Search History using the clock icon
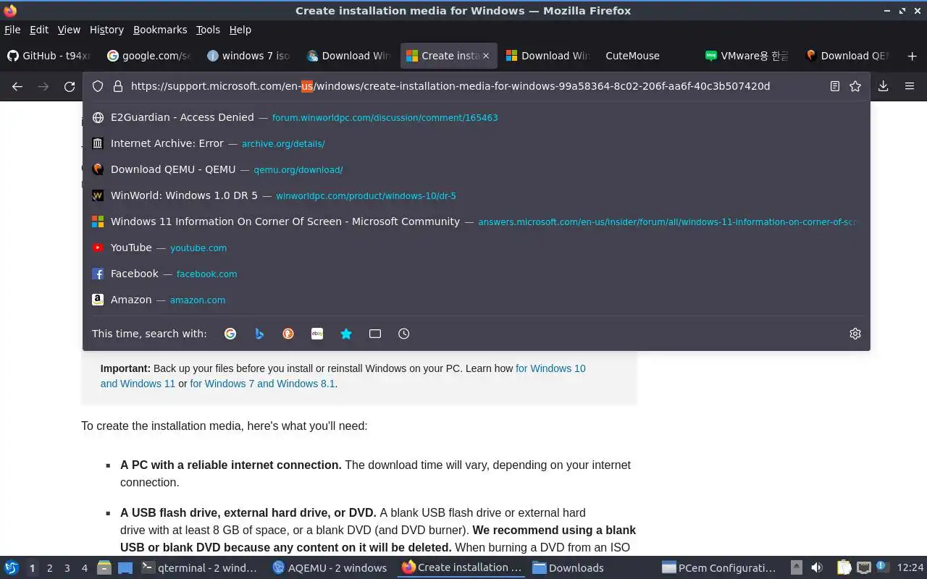927x579 pixels. pos(404,334)
